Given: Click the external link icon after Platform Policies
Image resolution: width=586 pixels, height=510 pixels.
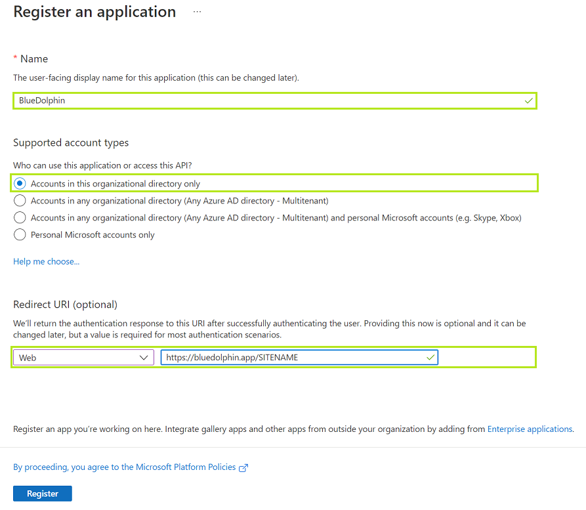Looking at the screenshot, I should [243, 468].
